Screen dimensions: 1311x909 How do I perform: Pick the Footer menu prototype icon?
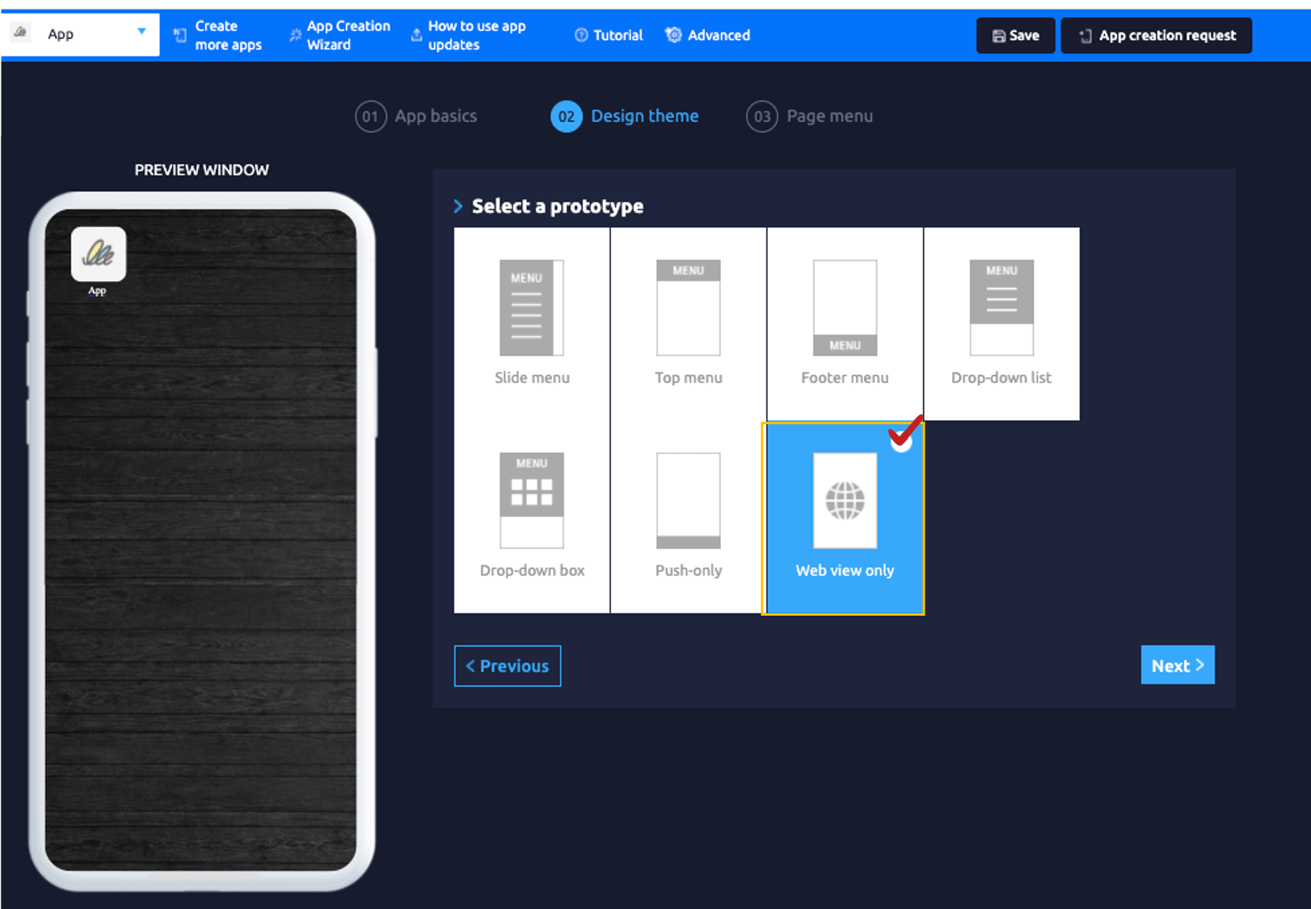pos(845,308)
